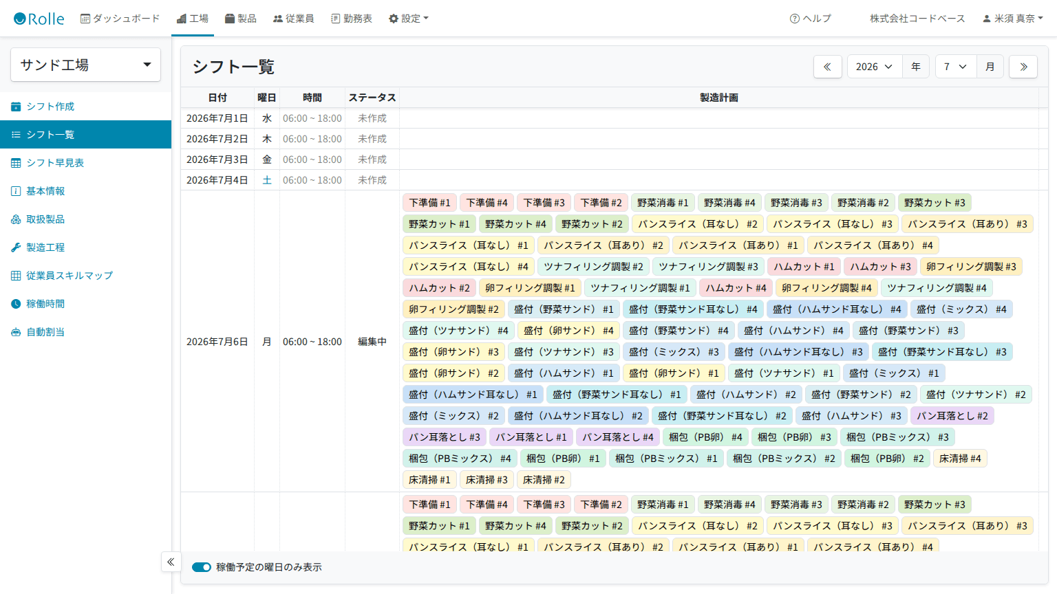1057x594 pixels.
Task: Open the 自動割当 sidebar link
Action: coord(85,332)
